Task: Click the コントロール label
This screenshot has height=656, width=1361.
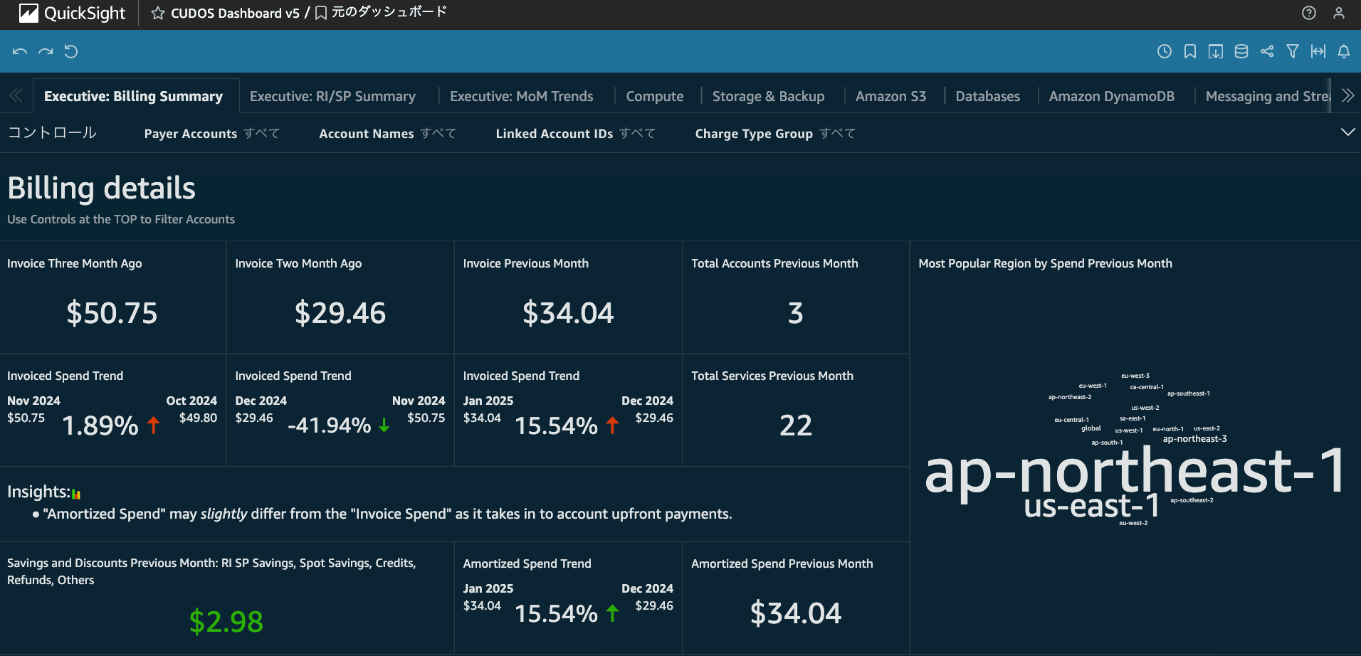Action: [52, 132]
